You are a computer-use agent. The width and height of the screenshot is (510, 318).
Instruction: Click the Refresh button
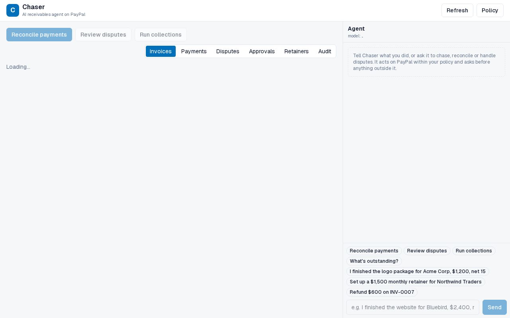(x=457, y=10)
